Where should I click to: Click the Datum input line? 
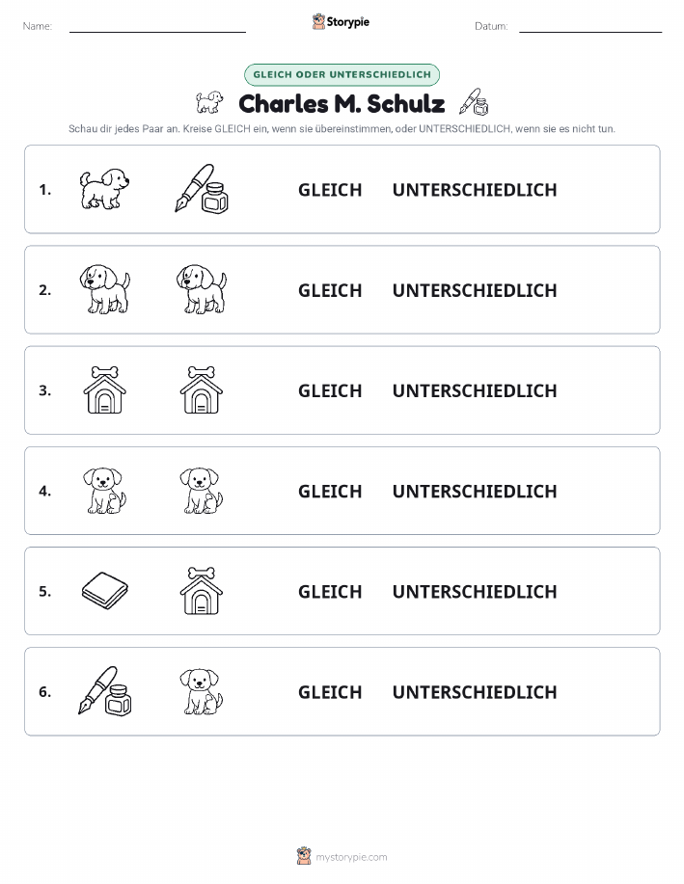(590, 26)
